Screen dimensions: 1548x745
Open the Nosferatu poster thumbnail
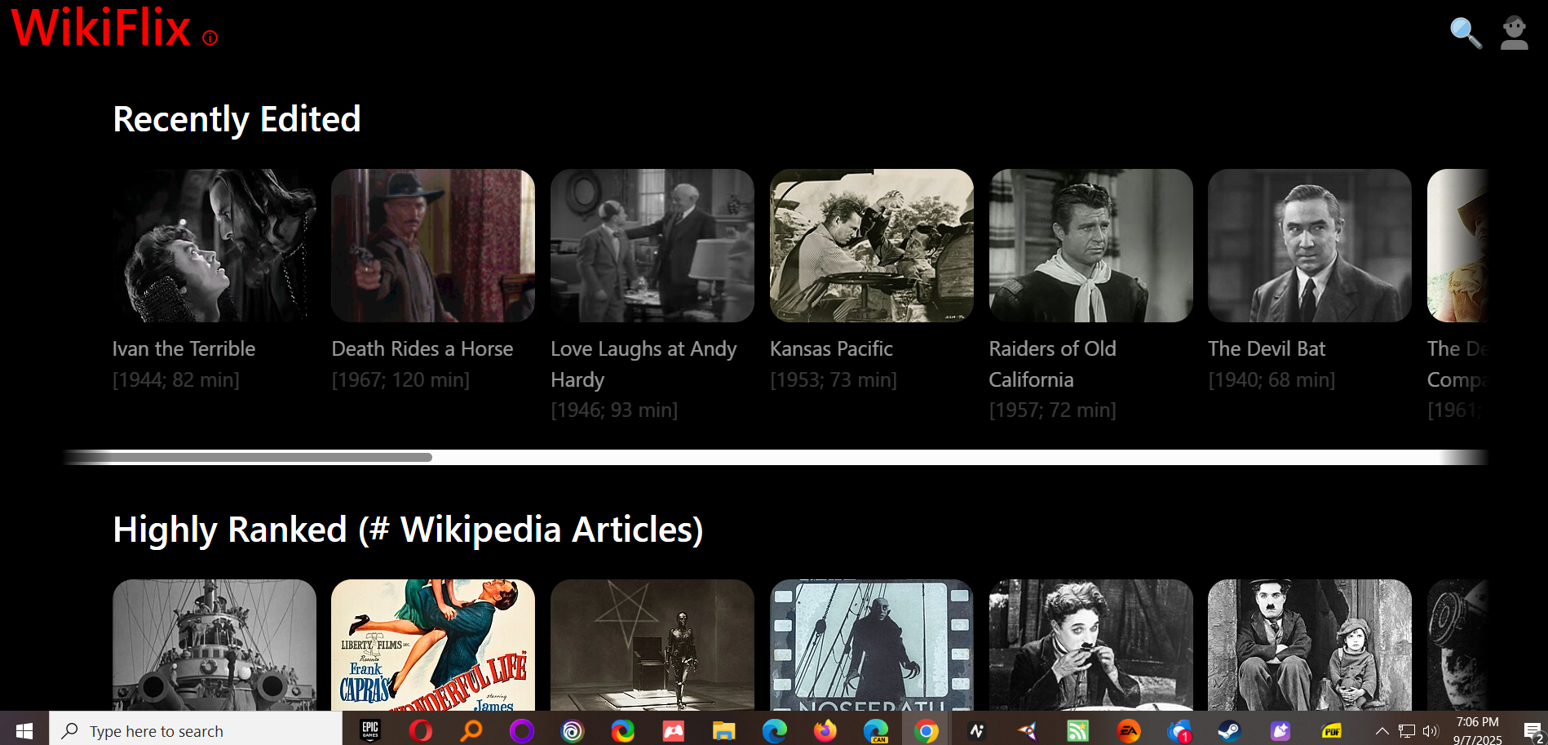(x=872, y=645)
